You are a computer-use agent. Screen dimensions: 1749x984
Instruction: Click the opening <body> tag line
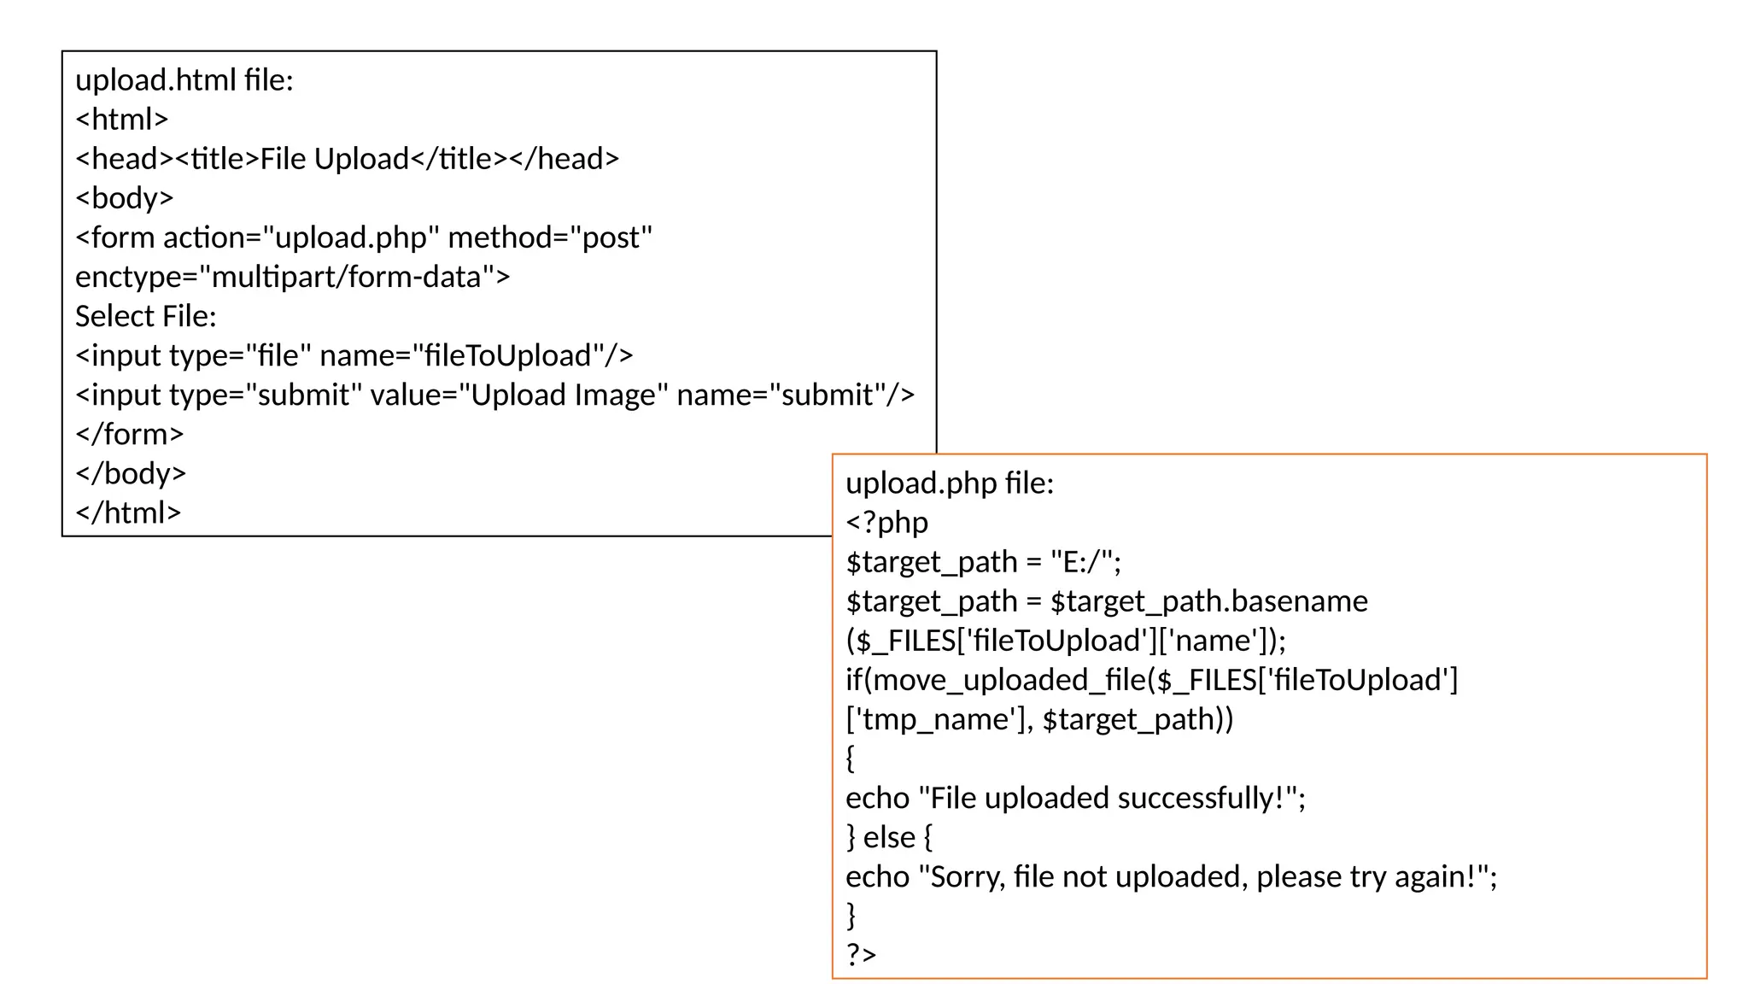click(x=124, y=198)
